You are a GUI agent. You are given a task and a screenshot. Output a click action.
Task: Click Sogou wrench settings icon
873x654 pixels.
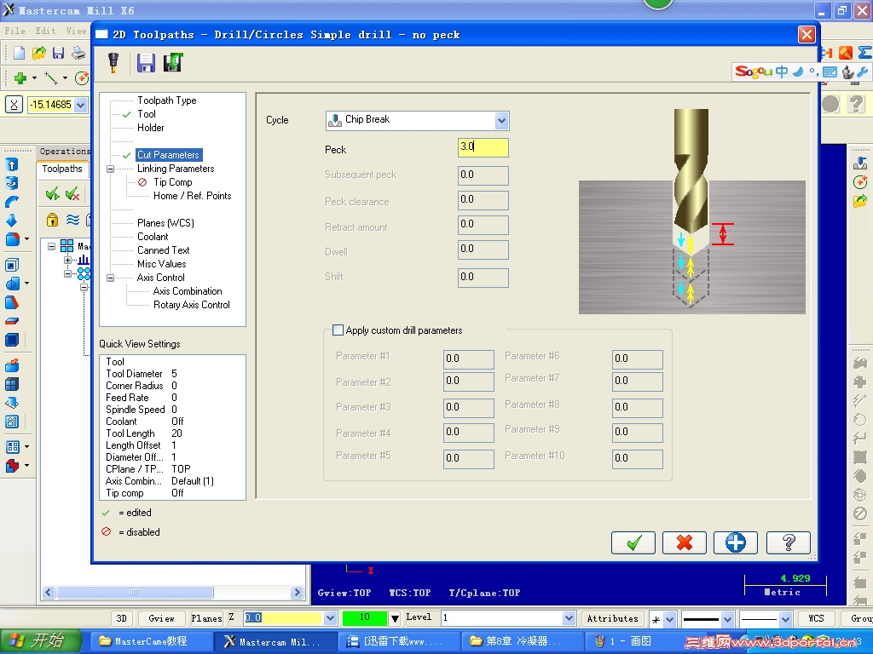pos(863,72)
